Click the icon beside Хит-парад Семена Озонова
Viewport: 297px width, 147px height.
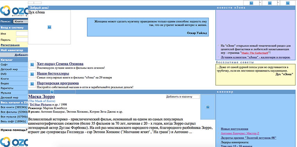[x=32, y=65]
